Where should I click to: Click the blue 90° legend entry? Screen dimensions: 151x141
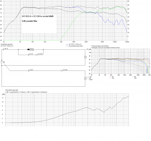click(x=89, y=78)
